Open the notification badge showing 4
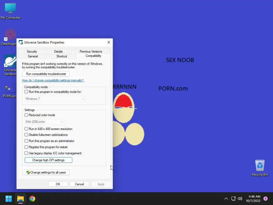The width and height of the screenshot is (273, 205). (x=266, y=199)
